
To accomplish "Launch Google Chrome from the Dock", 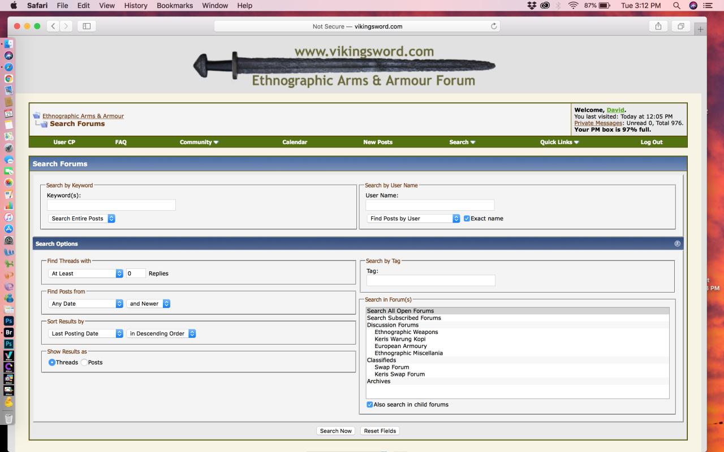I will (8, 79).
